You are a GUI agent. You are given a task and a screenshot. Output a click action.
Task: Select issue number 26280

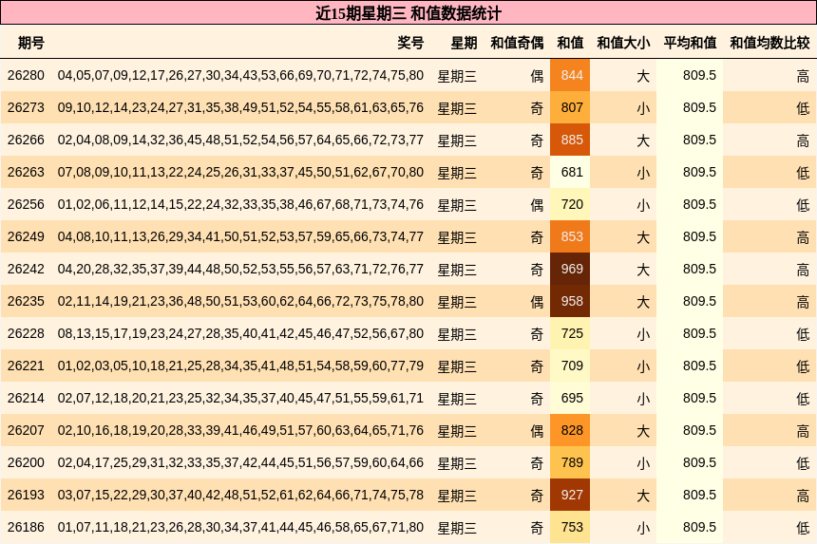pyautogui.click(x=26, y=76)
